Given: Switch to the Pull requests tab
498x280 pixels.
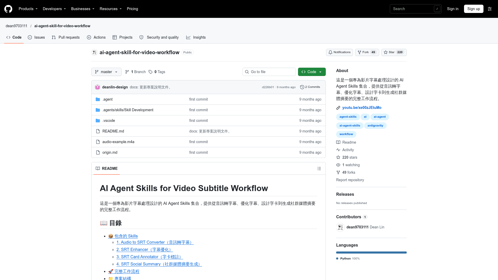Looking at the screenshot, I should pyautogui.click(x=66, y=37).
